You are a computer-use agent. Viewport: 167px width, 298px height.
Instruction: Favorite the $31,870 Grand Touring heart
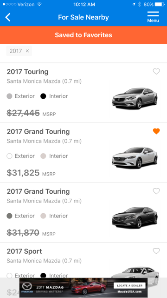tap(156, 191)
